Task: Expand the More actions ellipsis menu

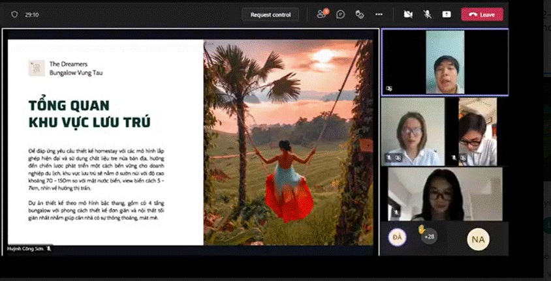Action: coord(378,14)
